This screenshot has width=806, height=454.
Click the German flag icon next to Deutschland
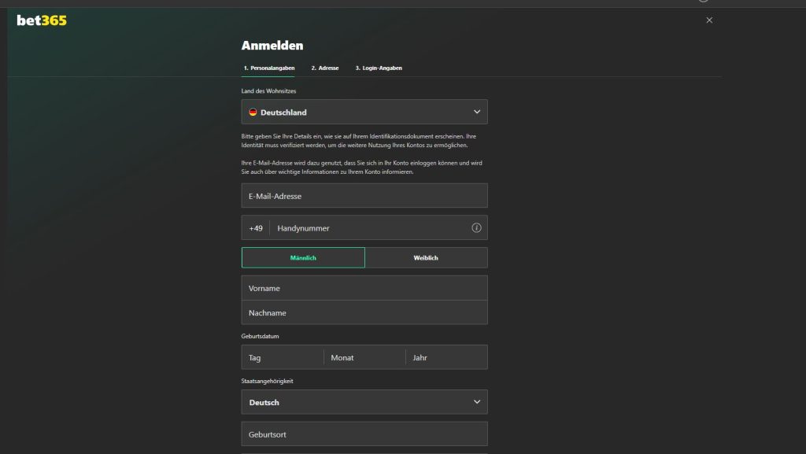point(253,113)
